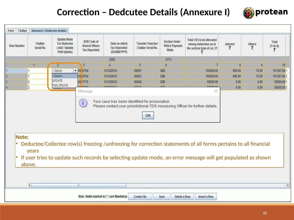This screenshot has width=294, height=220.
Task: Open the Challan tab
Action: coord(22,31)
